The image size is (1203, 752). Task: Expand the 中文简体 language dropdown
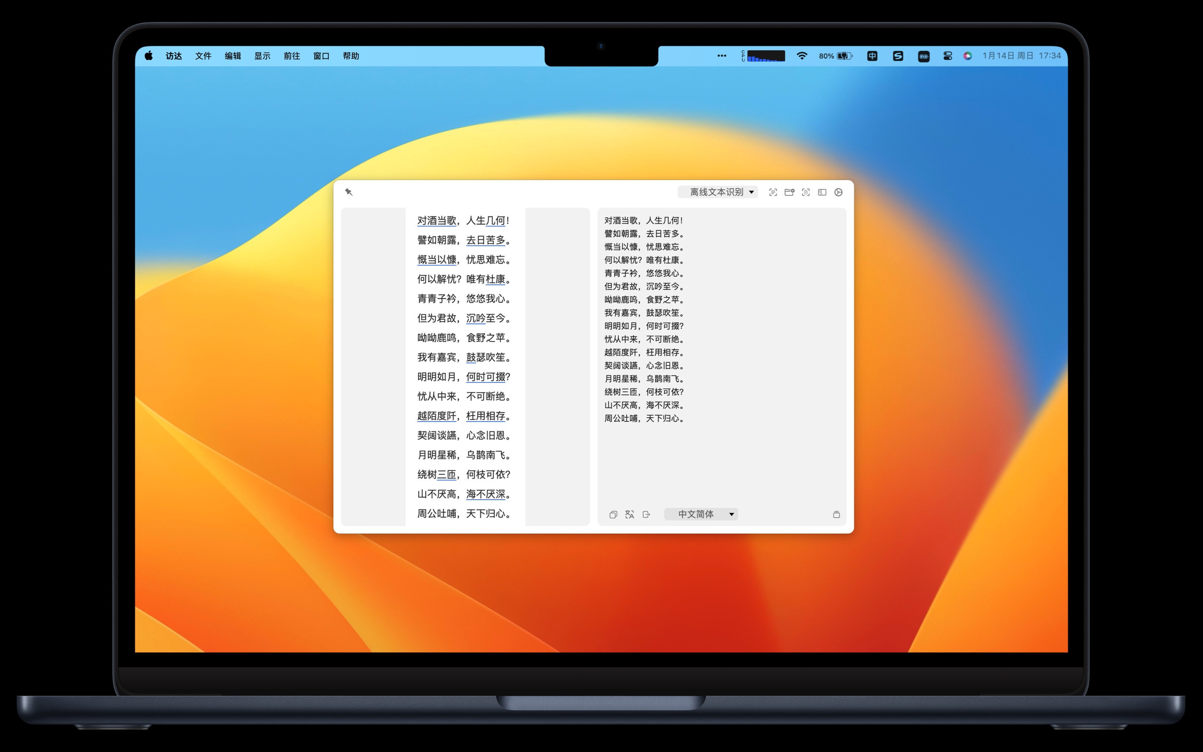pos(701,514)
